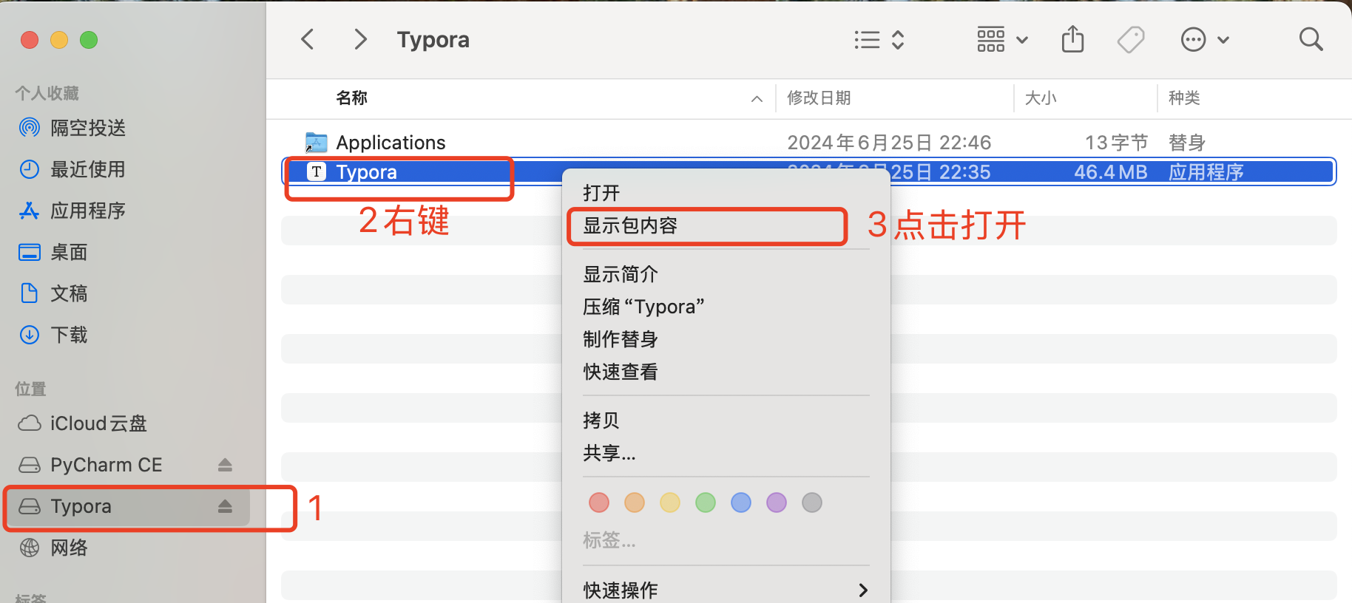Sort by the 名称 column header
Viewport: 1352px width, 603px height.
(352, 98)
